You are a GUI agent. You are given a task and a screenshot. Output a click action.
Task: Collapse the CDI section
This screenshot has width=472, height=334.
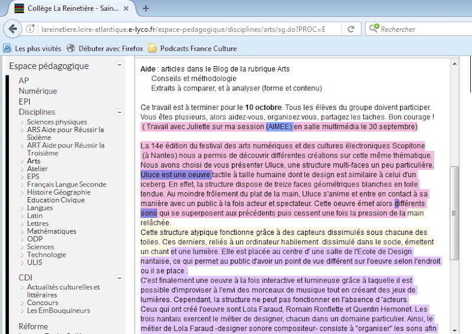pos(120,278)
